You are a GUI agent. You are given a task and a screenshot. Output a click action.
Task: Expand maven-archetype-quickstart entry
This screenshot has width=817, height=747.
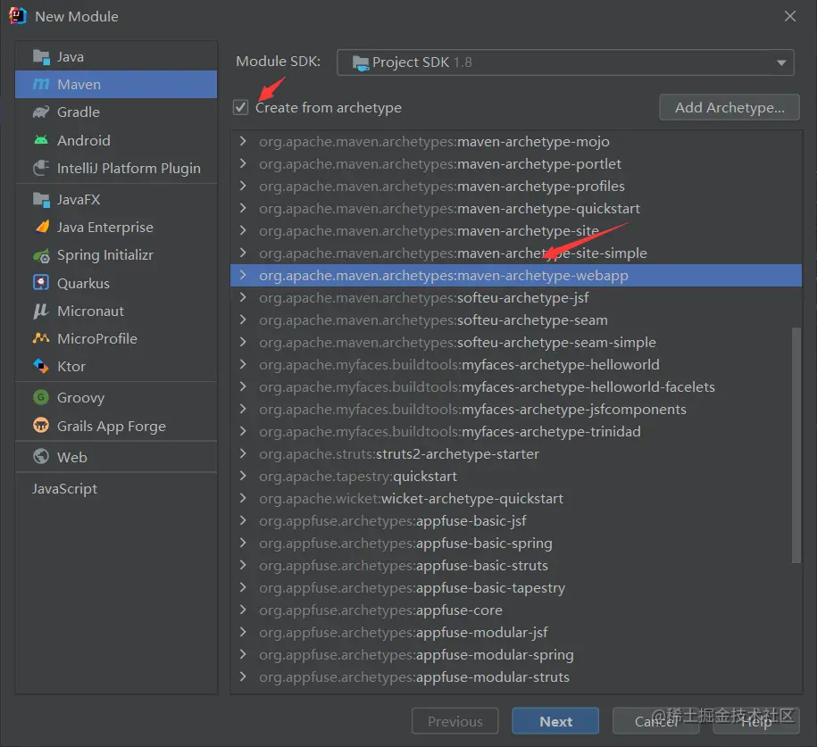coord(242,208)
